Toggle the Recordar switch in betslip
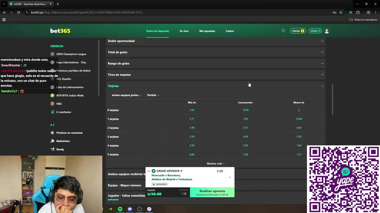The width and height of the screenshot is (380, 213). coord(184,194)
